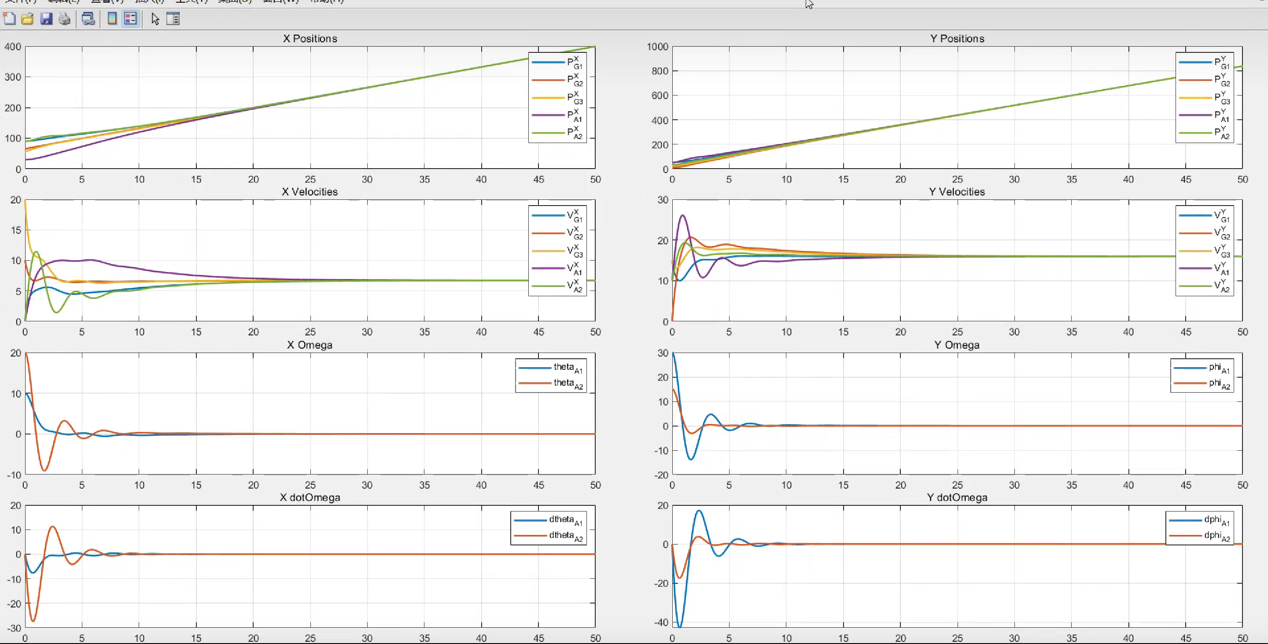Enable the Edit Plot arrow tool
The image size is (1268, 644).
pos(155,19)
